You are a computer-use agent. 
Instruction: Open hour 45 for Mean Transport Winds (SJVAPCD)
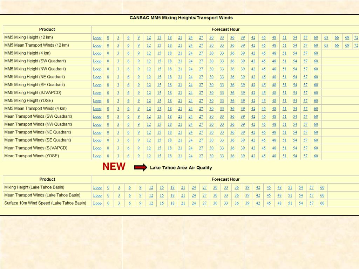click(x=264, y=148)
